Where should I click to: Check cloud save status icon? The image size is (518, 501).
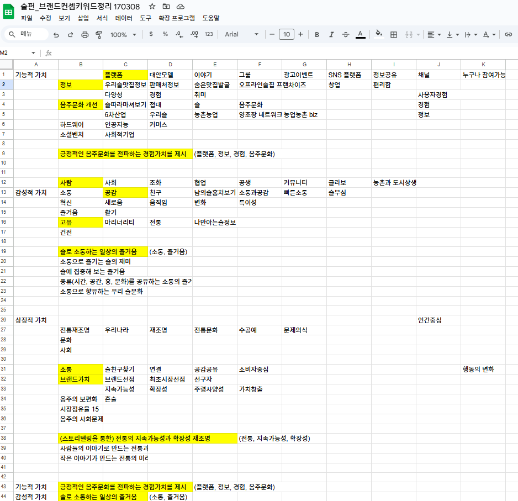click(x=181, y=6)
